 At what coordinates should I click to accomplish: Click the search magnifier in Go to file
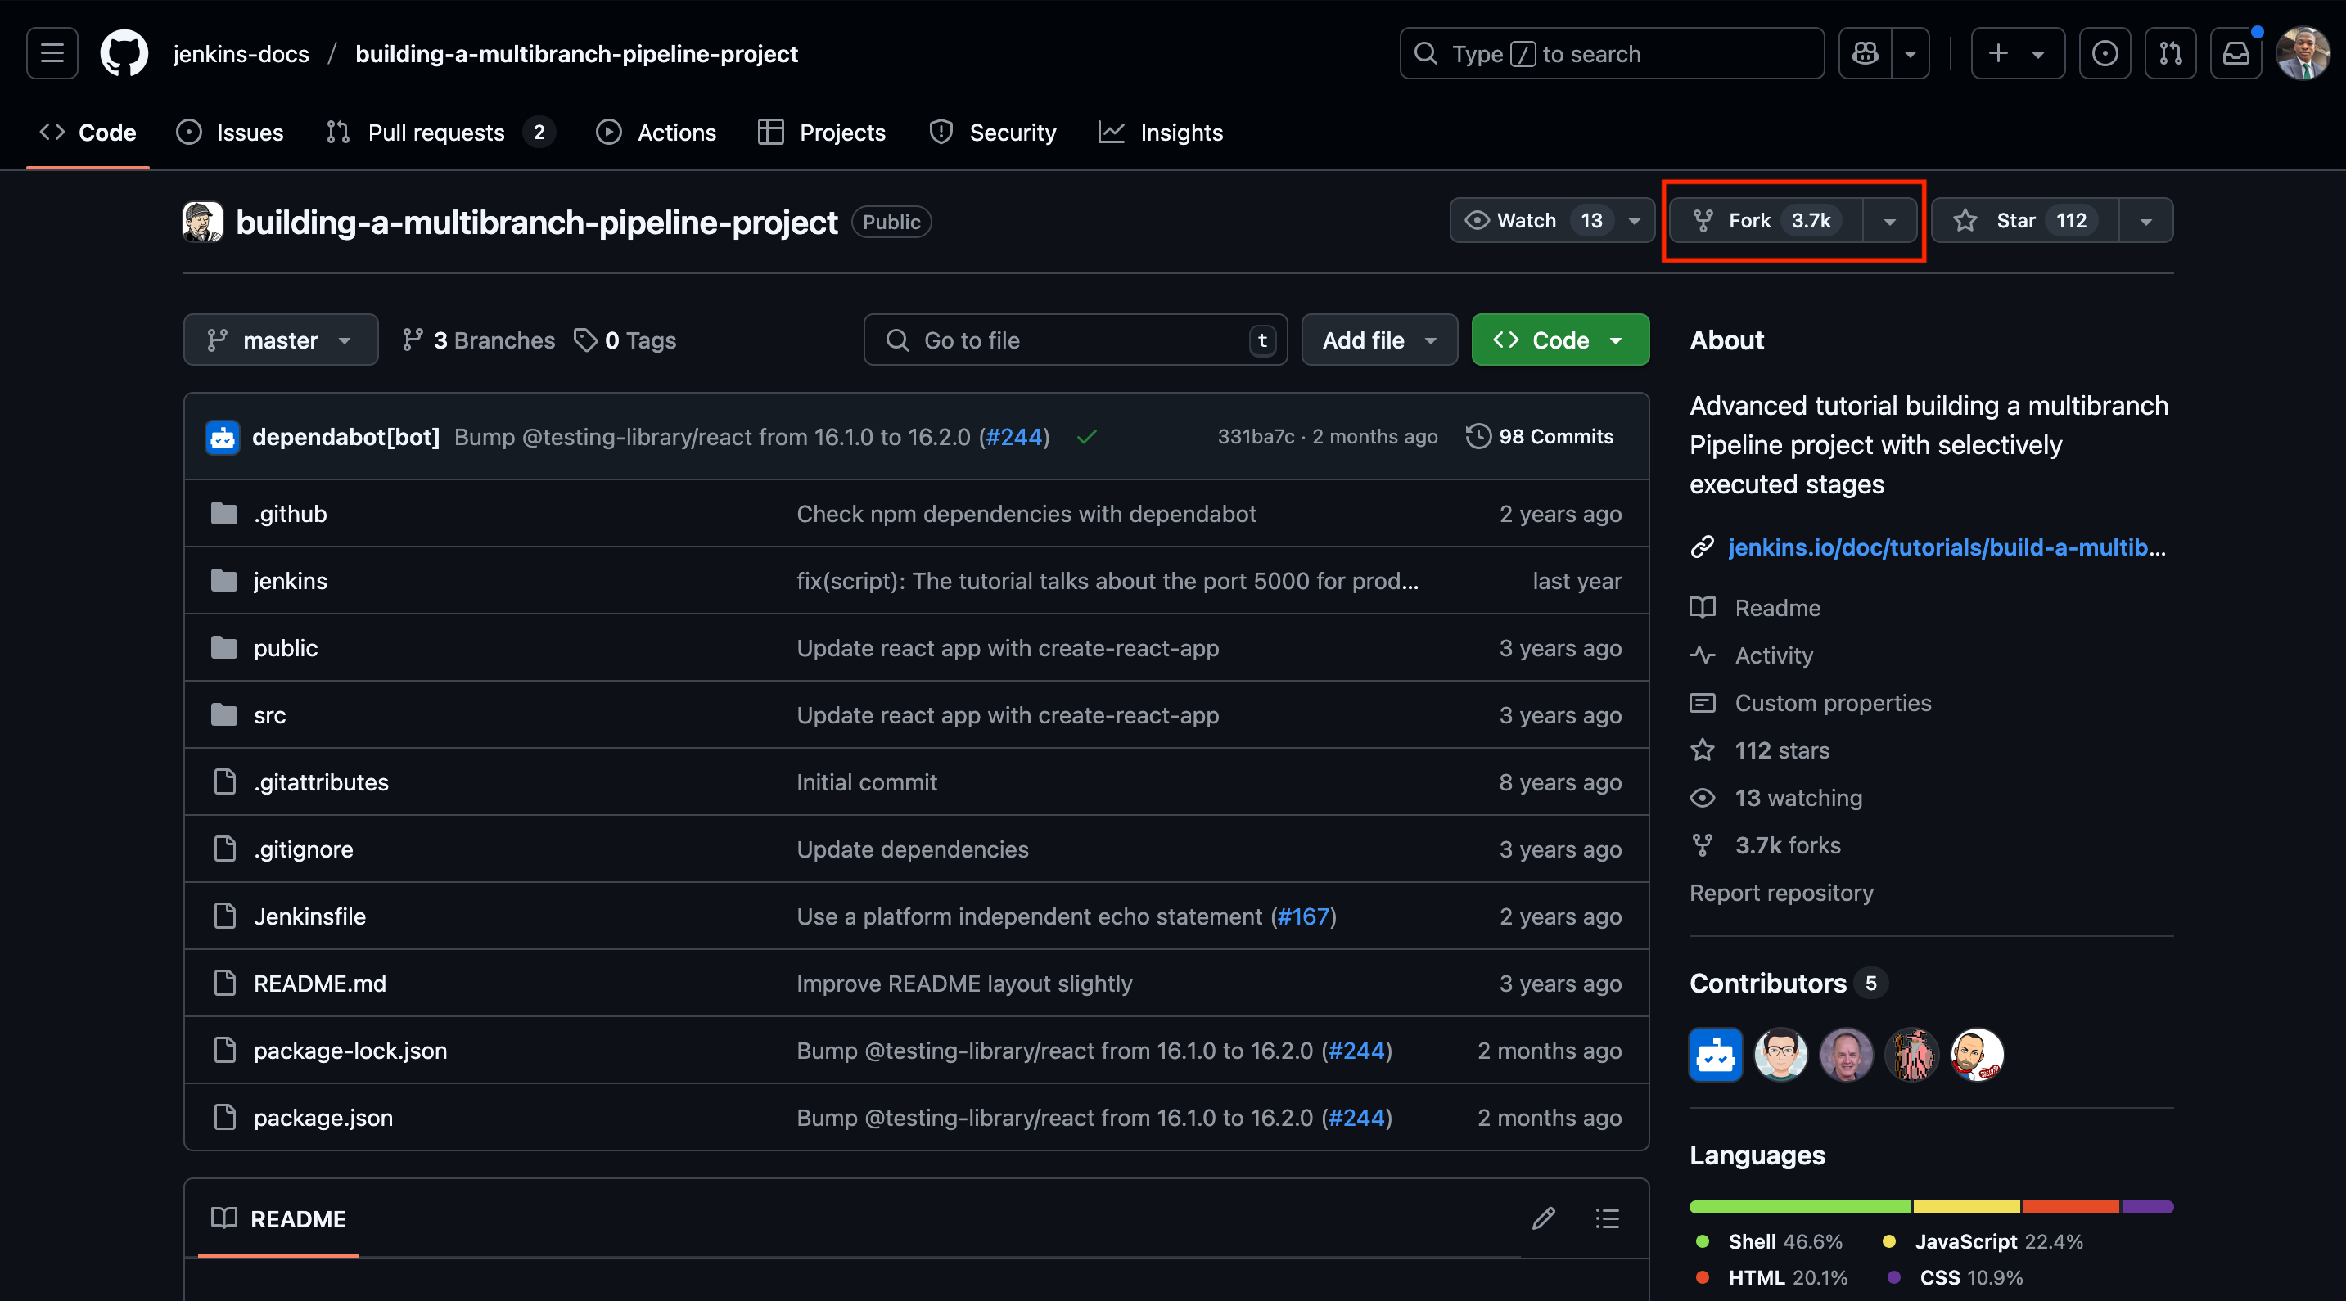(898, 340)
